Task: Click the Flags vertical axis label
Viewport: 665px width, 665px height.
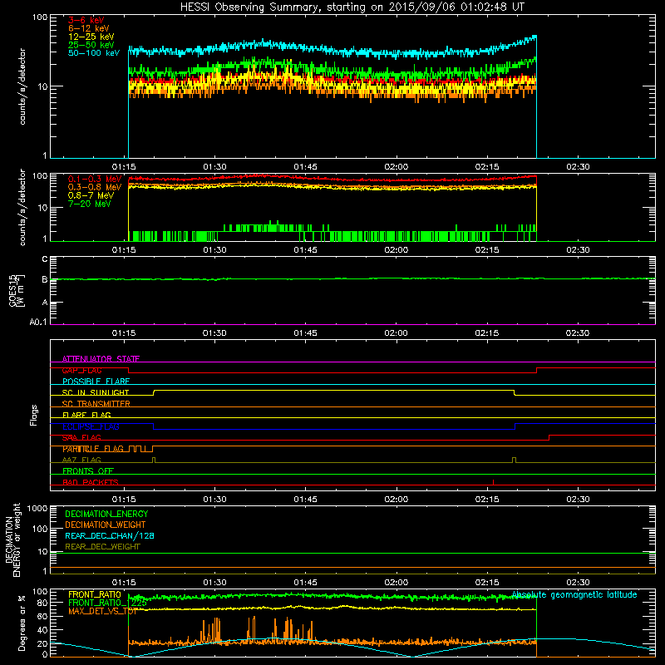Action: pyautogui.click(x=34, y=415)
